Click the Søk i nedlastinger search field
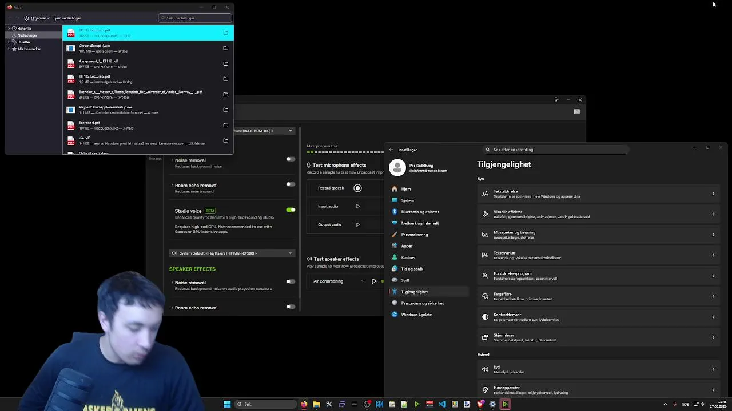The width and height of the screenshot is (732, 411). [x=195, y=18]
